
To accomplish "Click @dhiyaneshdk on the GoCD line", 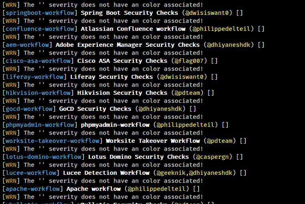I will [160, 109].
